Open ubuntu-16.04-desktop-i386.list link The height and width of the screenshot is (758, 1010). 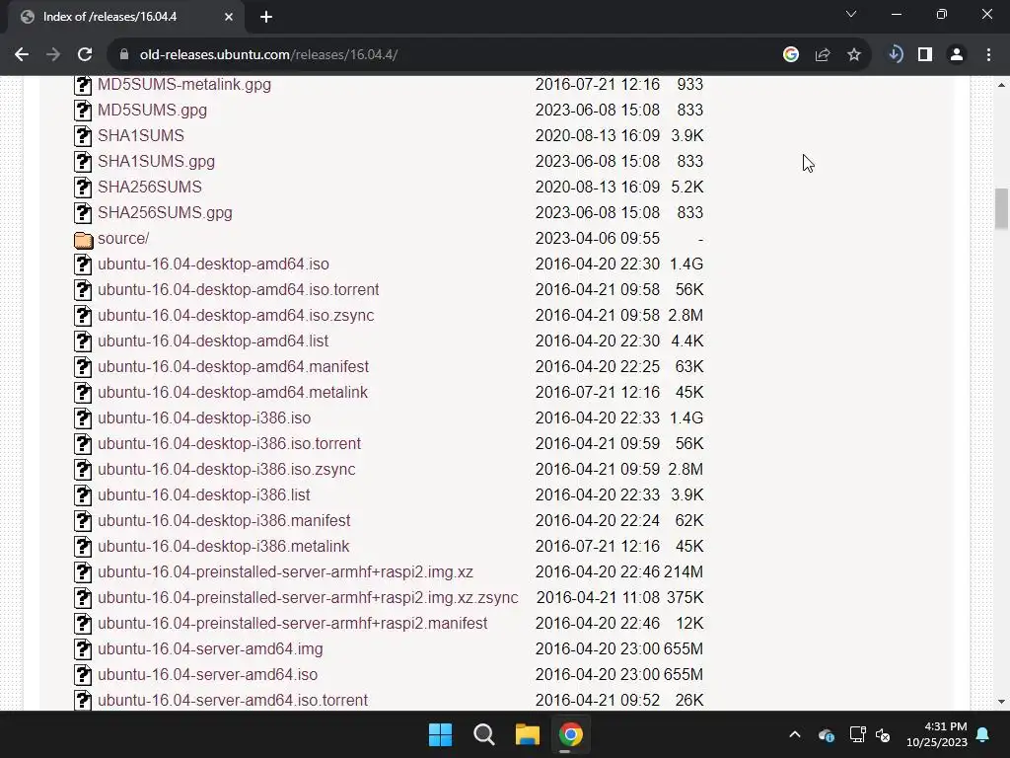(x=204, y=495)
